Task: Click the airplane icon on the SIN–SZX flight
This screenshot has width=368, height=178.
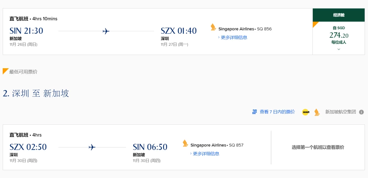Action: (x=106, y=31)
